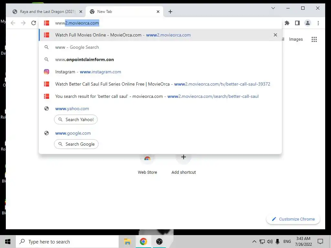The height and width of the screenshot is (248, 331).
Task: Select the New Tab tab
Action: (124, 12)
